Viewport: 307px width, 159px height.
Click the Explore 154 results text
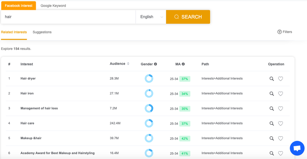(16, 49)
